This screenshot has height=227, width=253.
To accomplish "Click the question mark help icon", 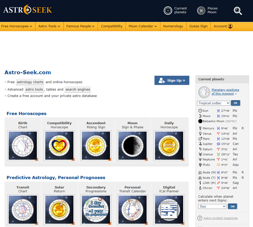I will (x=200, y=218).
